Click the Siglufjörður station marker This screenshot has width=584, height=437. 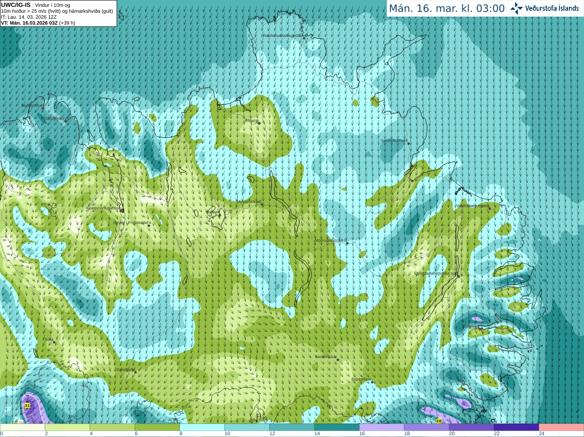(x=43, y=109)
